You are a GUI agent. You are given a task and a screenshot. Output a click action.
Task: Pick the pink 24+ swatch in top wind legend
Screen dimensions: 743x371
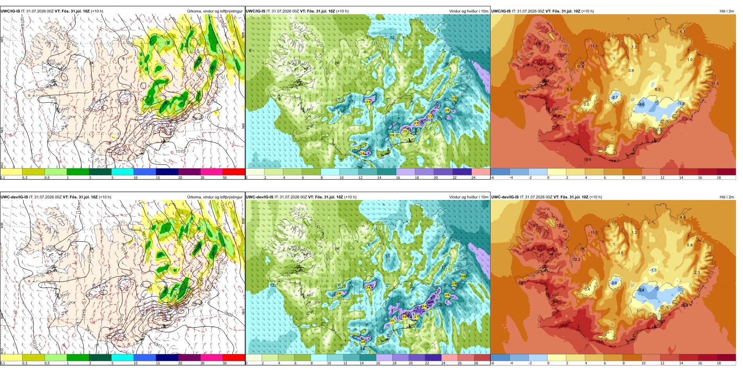tap(481, 172)
